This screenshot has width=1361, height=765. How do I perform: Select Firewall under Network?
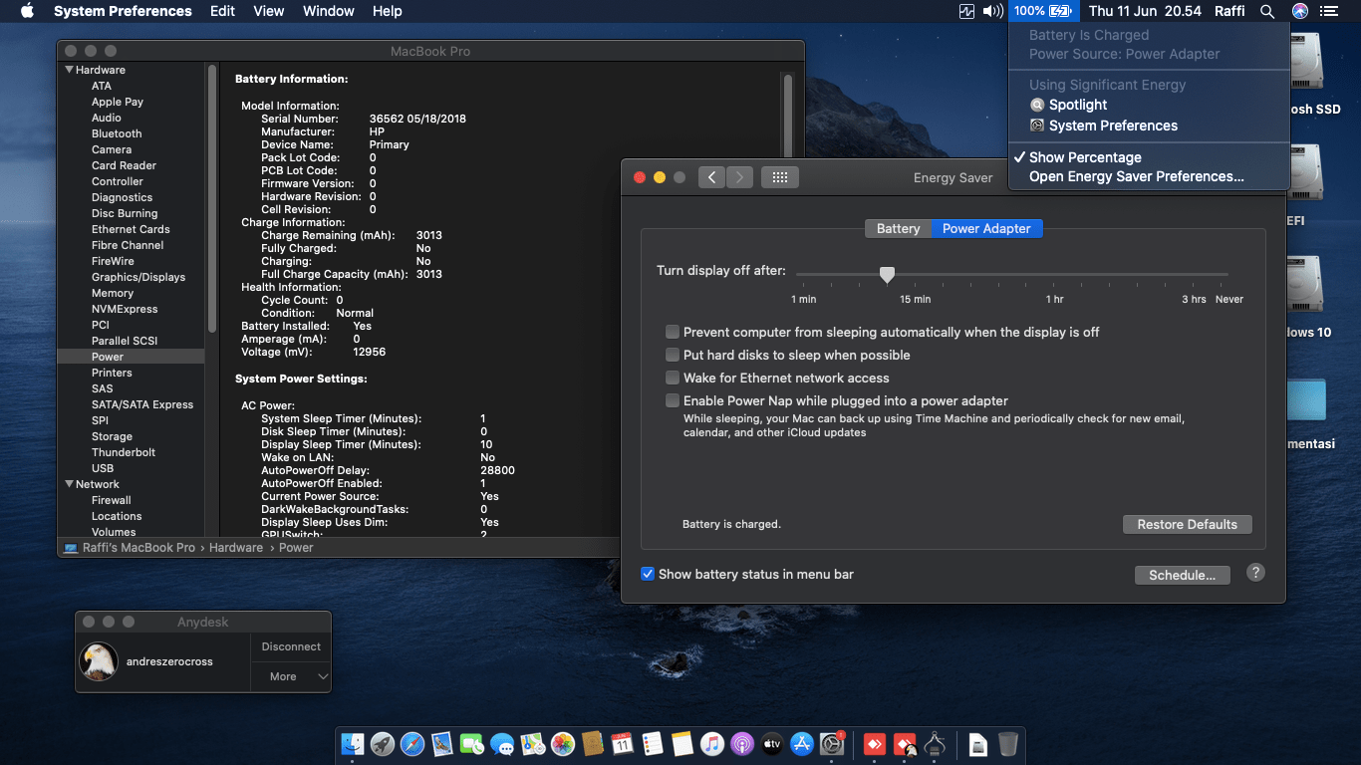coord(112,500)
